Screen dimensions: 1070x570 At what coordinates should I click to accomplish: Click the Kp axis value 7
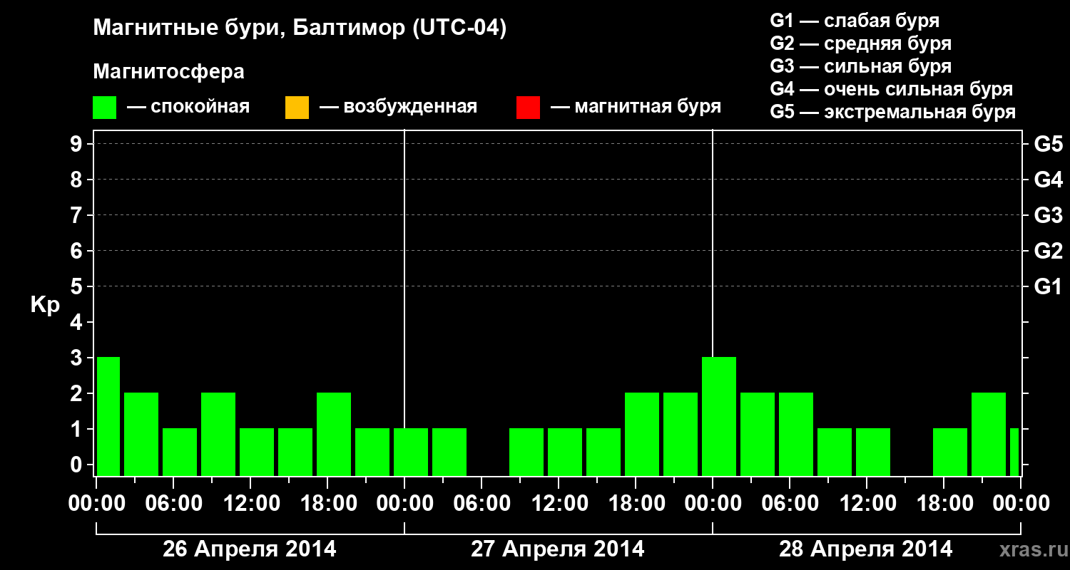78,215
